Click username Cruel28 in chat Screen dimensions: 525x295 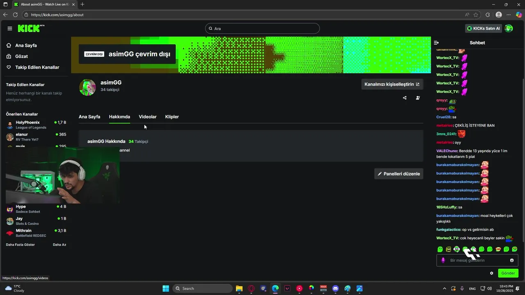pos(444,117)
